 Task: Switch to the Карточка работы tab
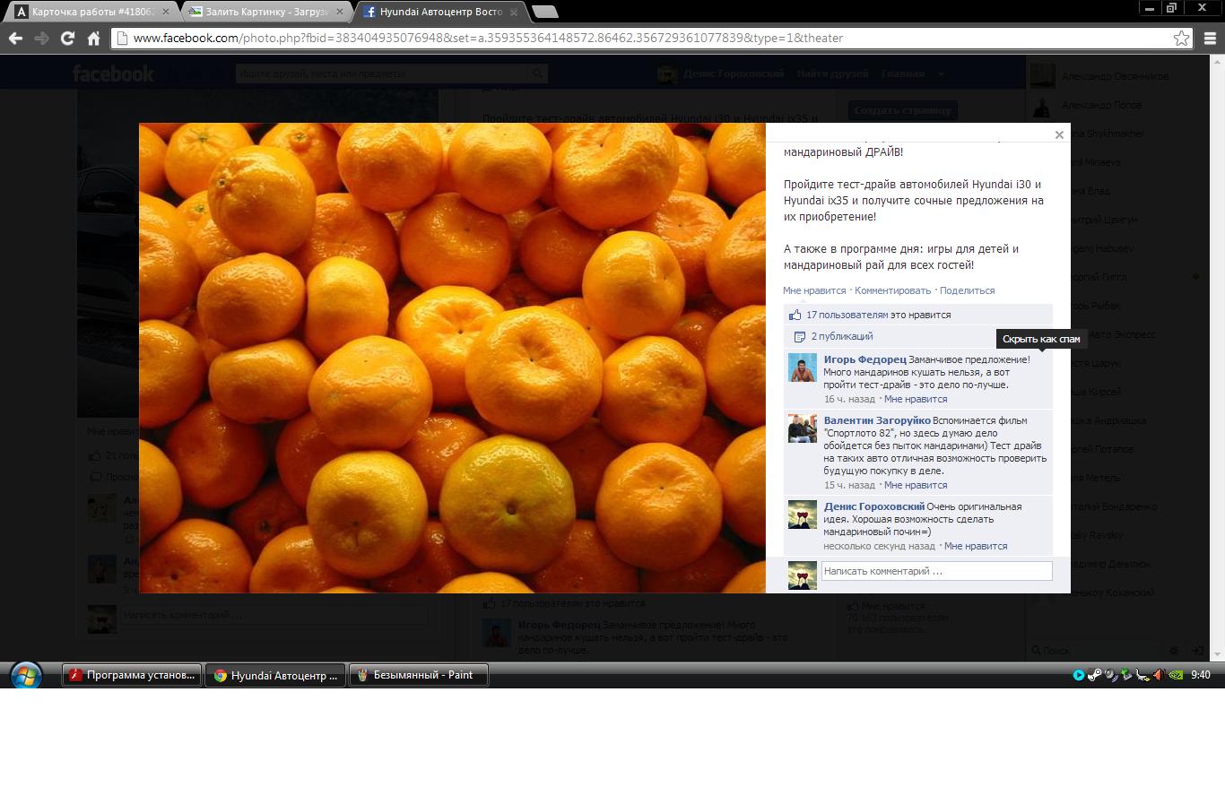pos(93,12)
